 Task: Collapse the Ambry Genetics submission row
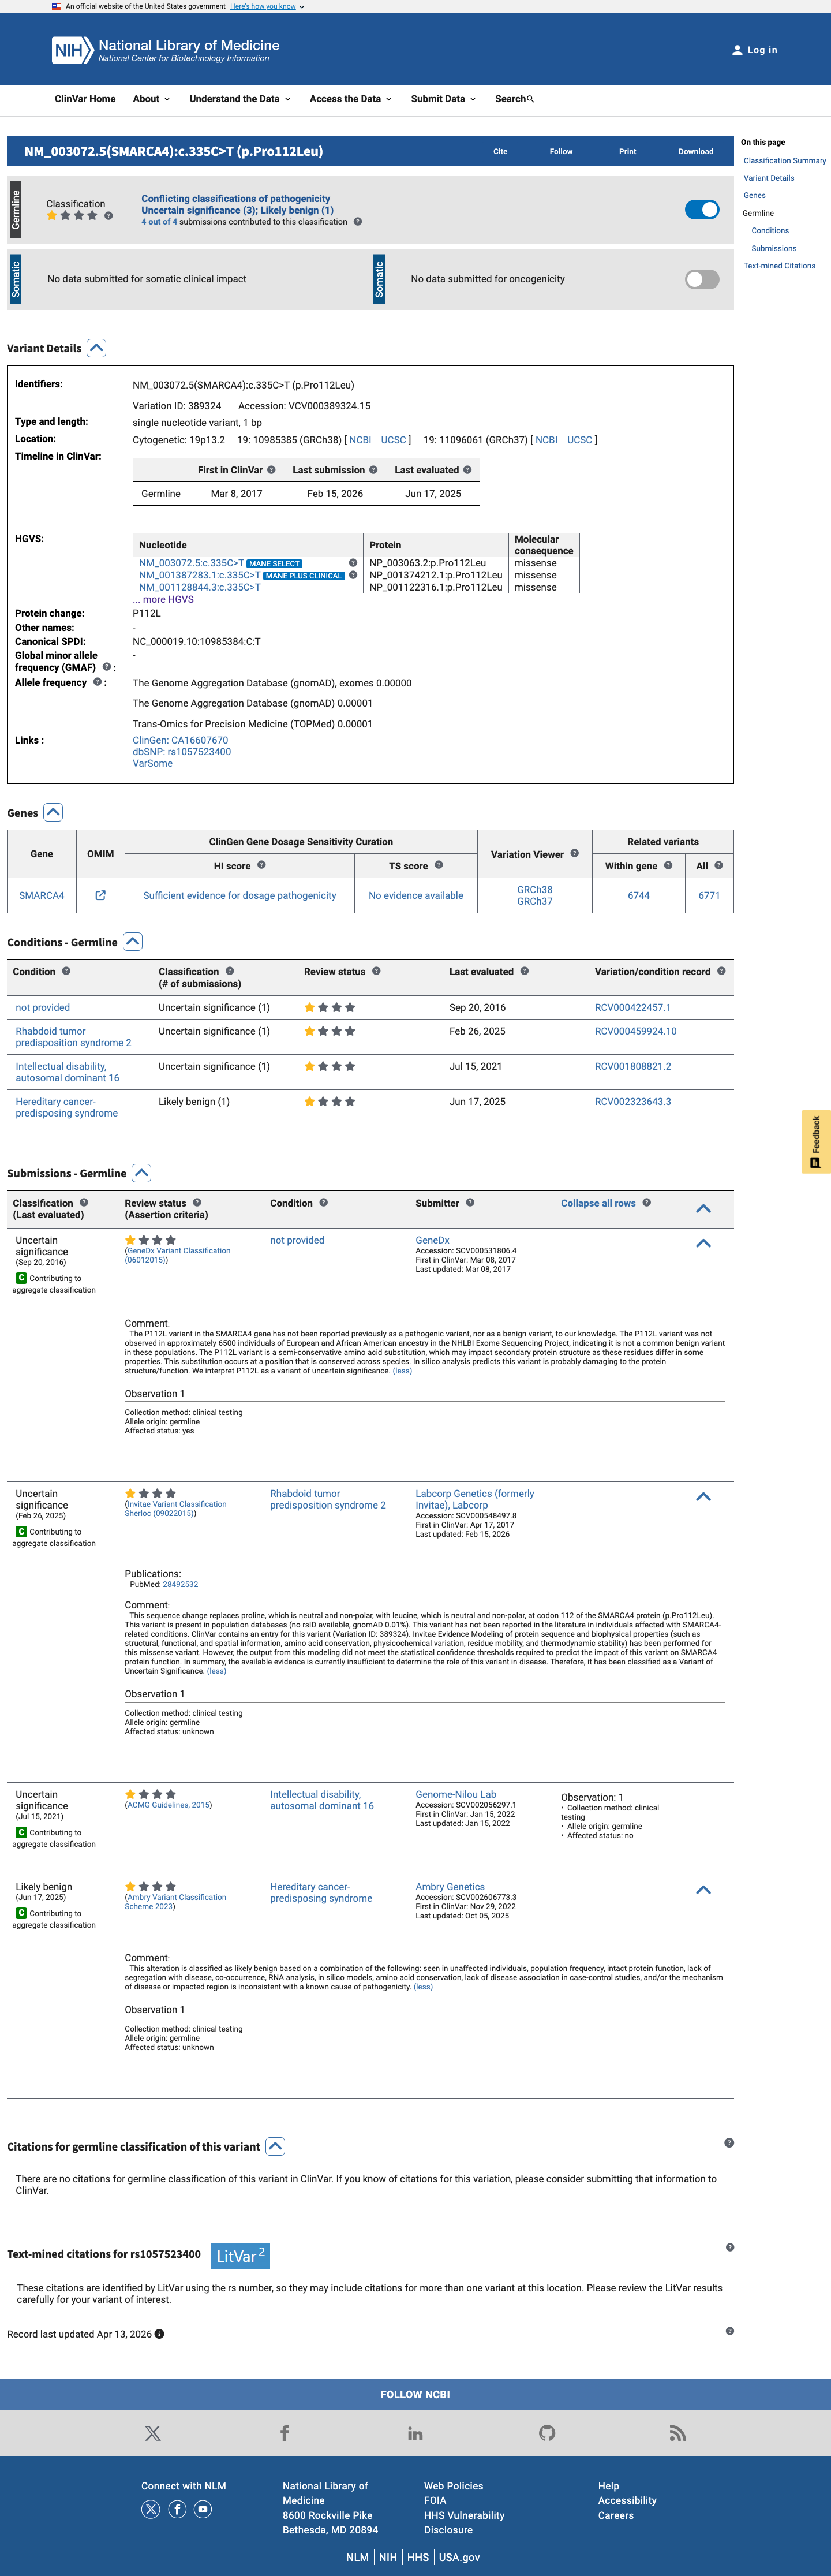tap(703, 1889)
